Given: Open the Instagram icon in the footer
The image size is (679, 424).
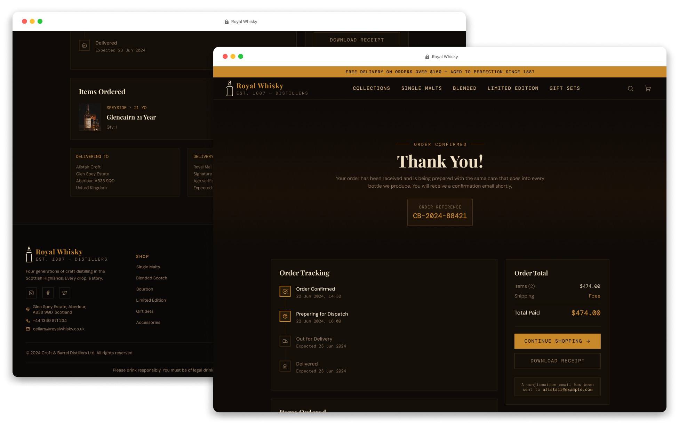Looking at the screenshot, I should (31, 293).
